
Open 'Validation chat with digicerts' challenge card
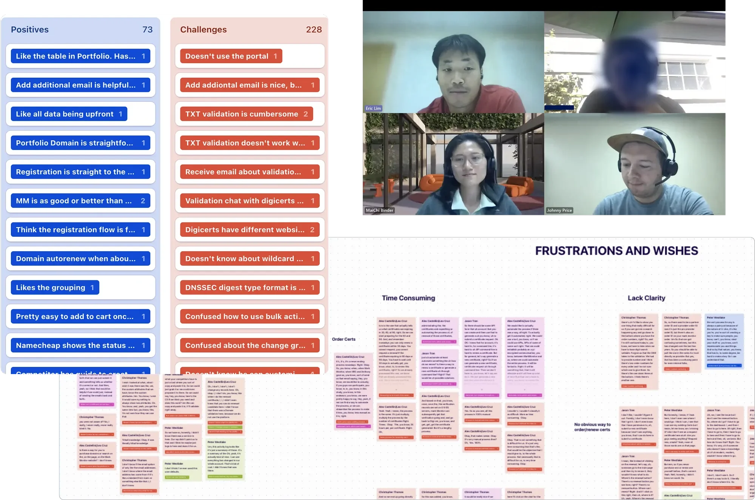coord(249,201)
